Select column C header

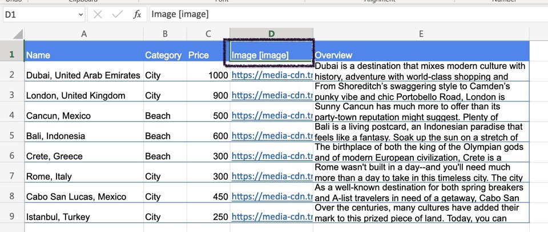(208, 34)
